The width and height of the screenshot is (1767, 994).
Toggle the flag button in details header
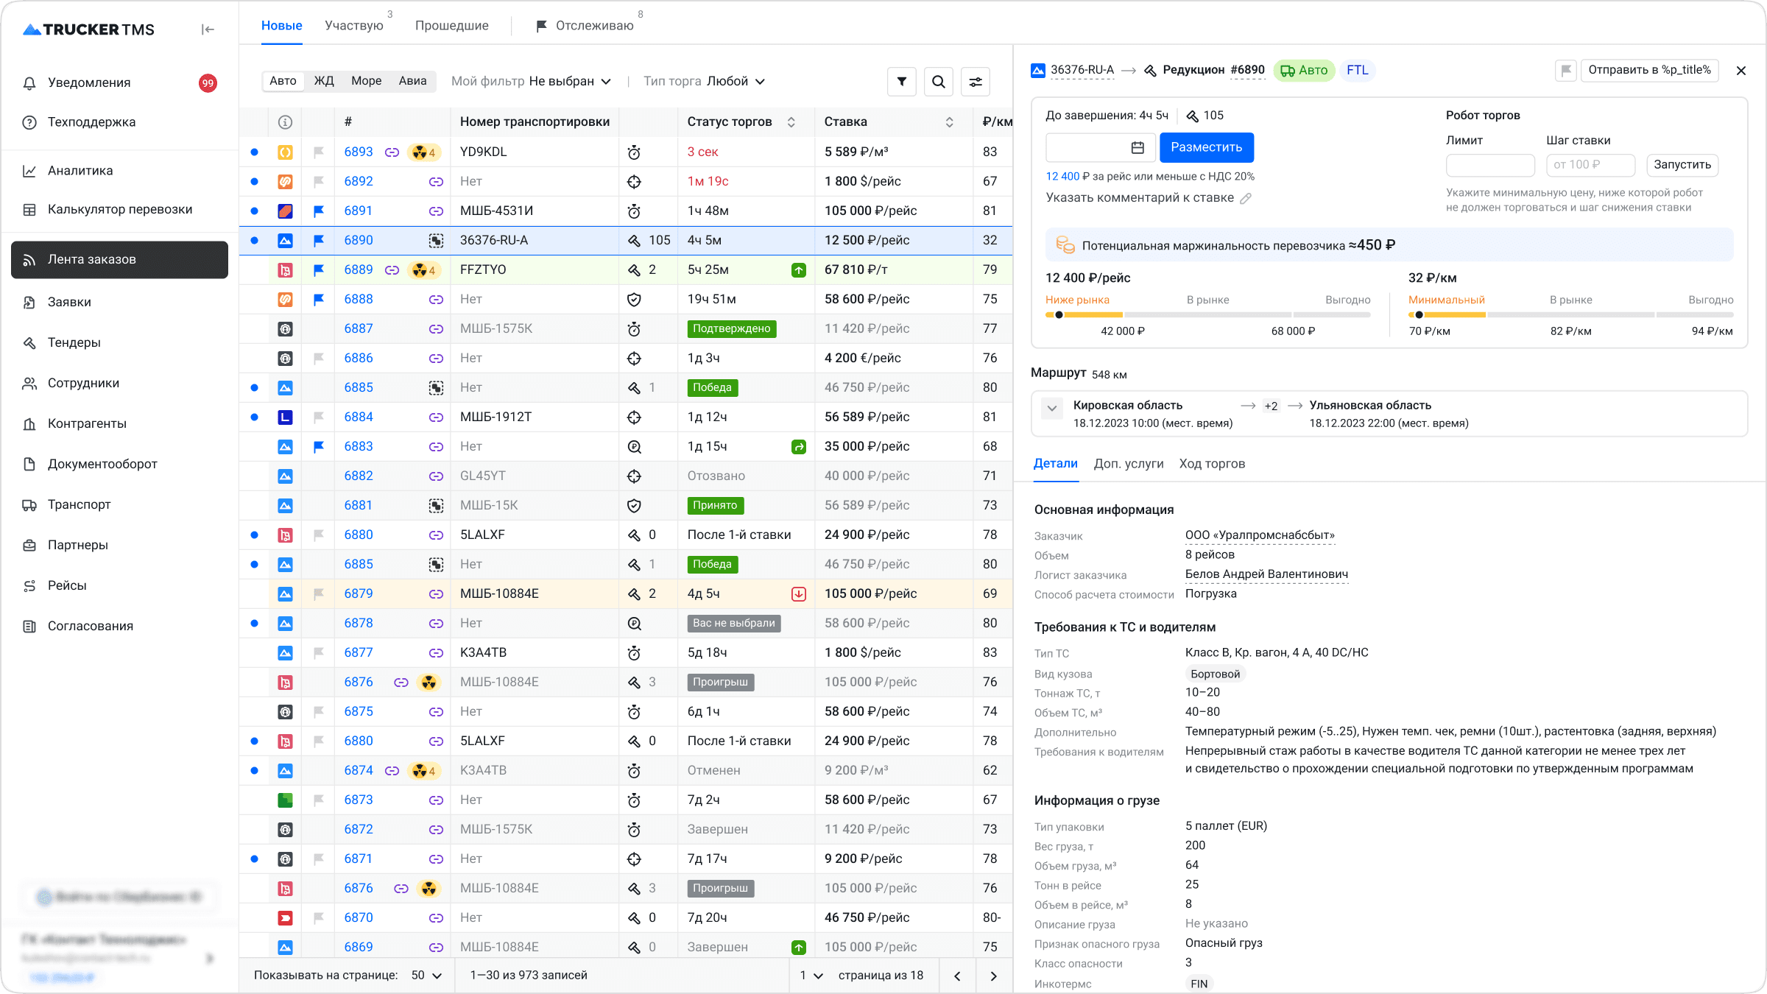1566,71
